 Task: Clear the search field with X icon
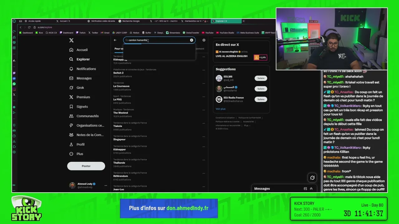click(x=191, y=40)
